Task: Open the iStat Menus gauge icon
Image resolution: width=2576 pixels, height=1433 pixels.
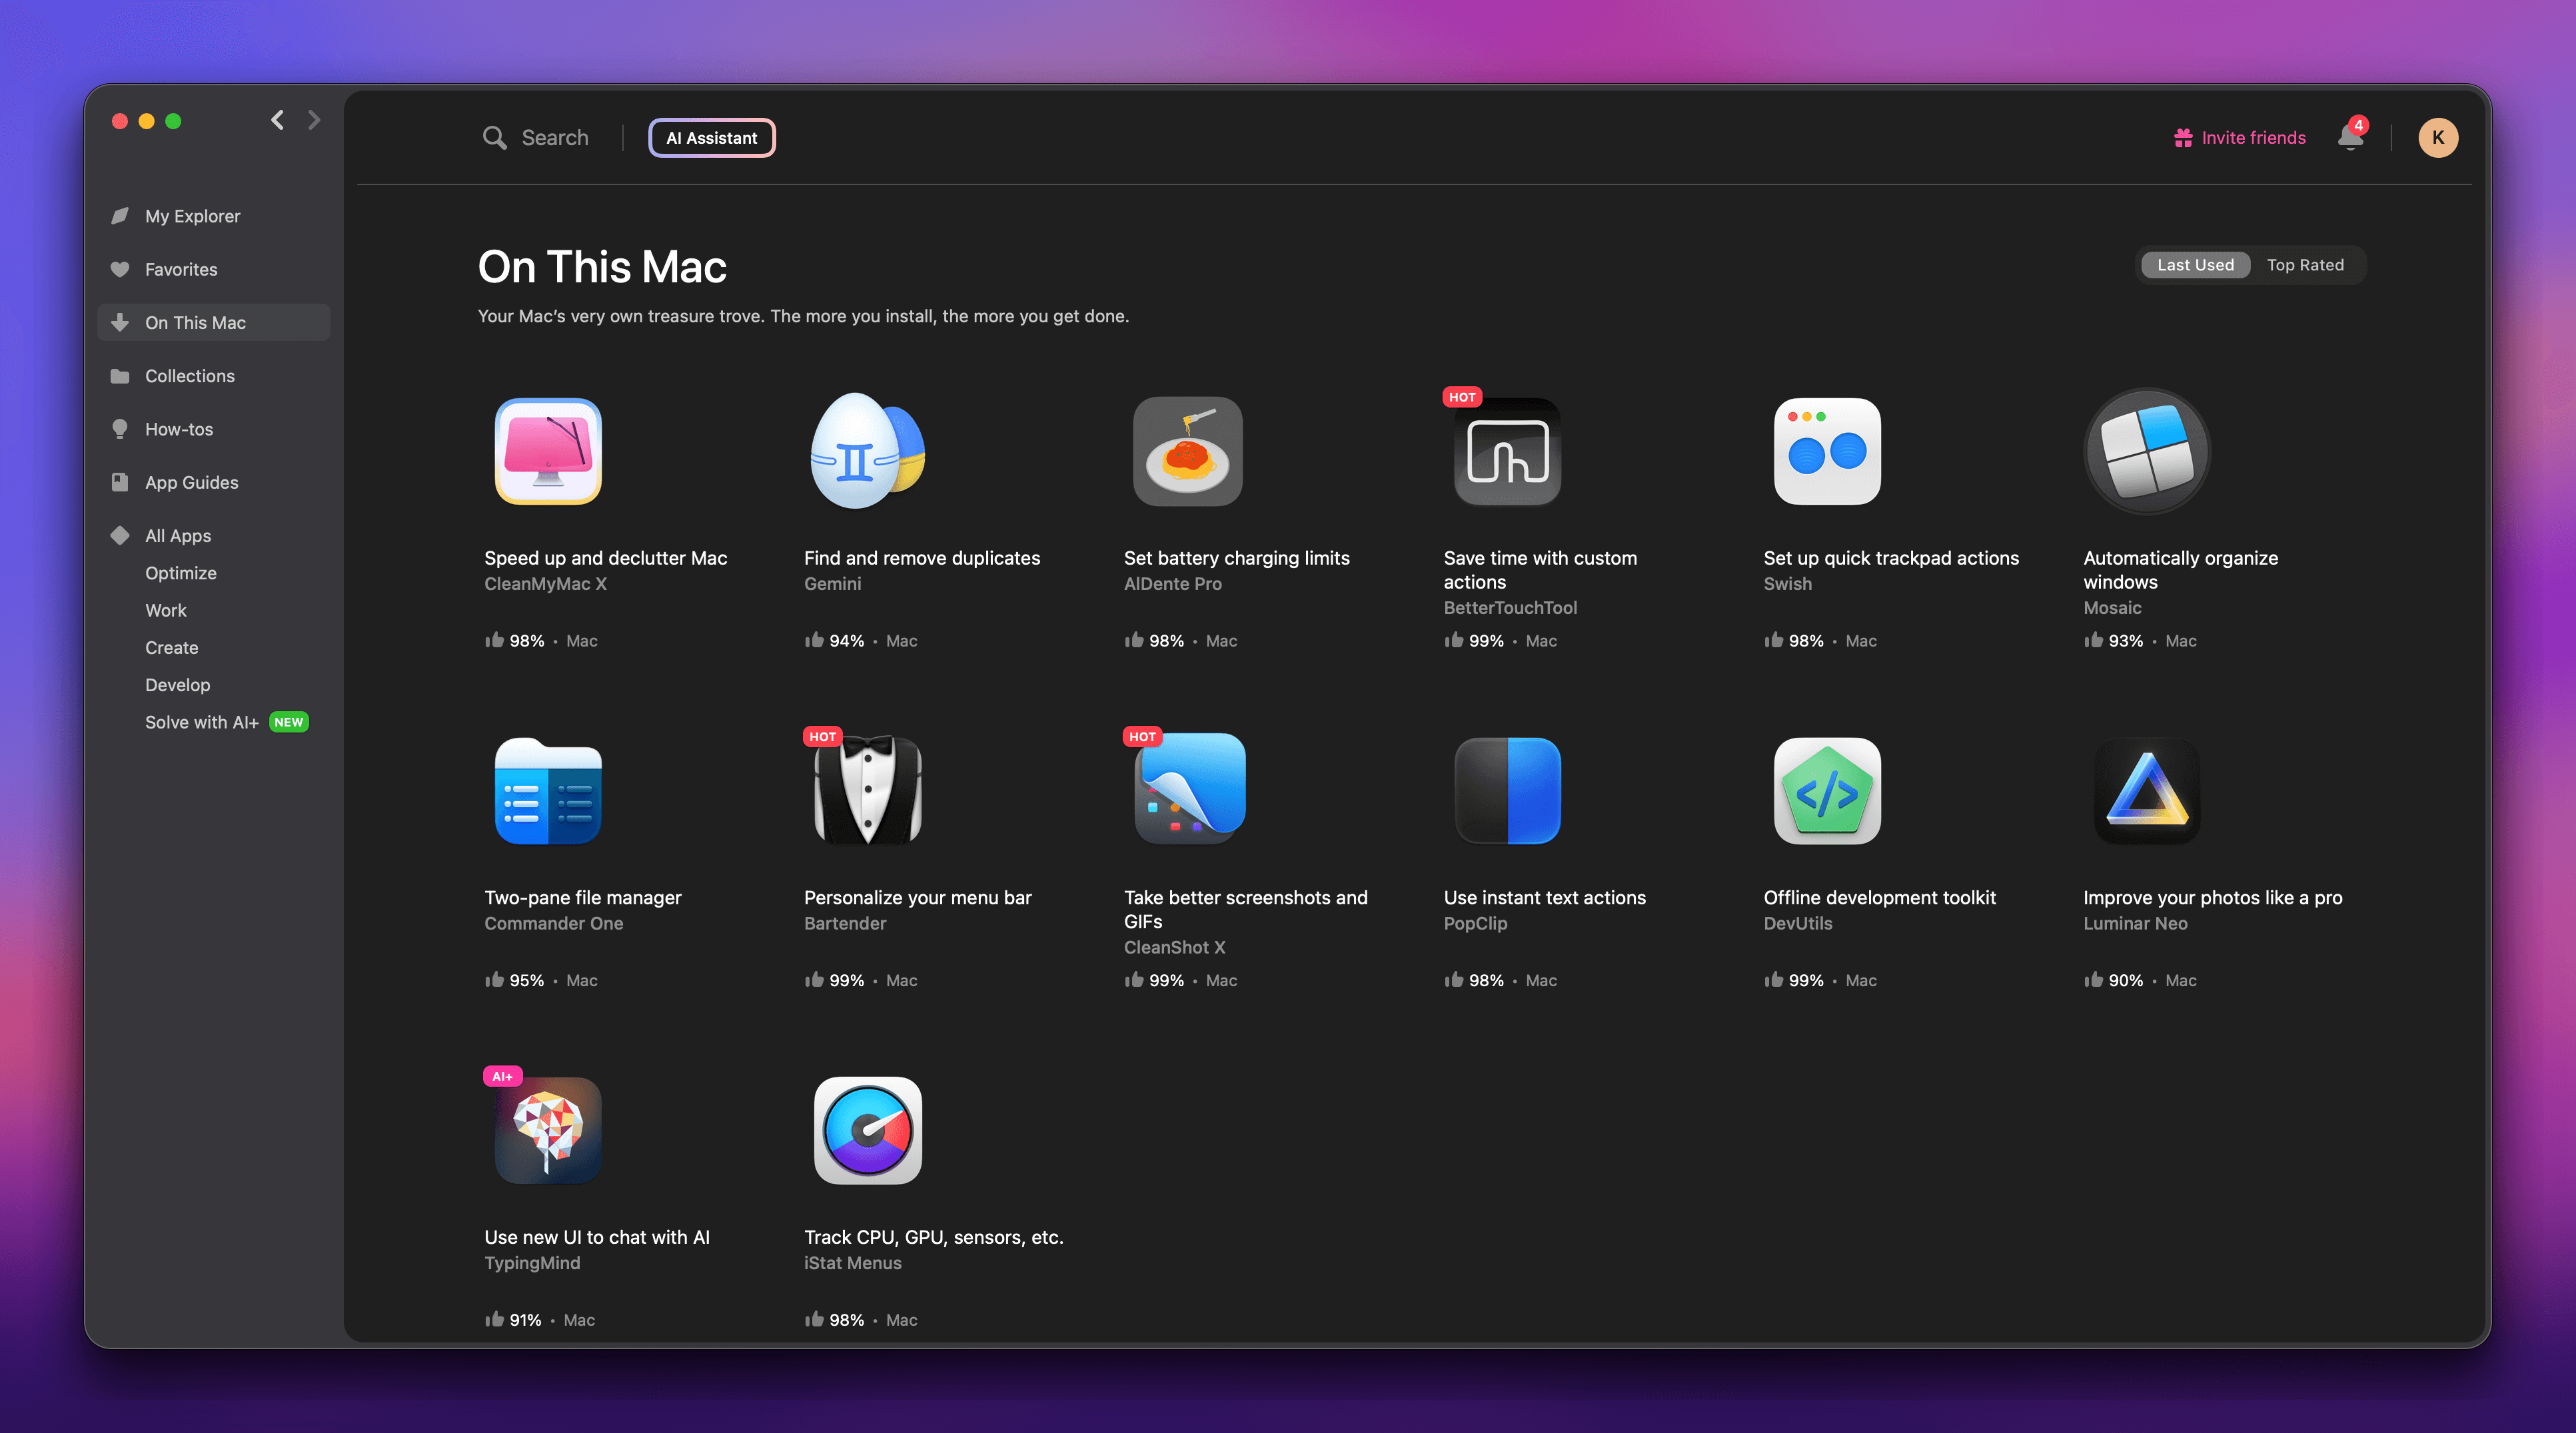Action: tap(867, 1130)
